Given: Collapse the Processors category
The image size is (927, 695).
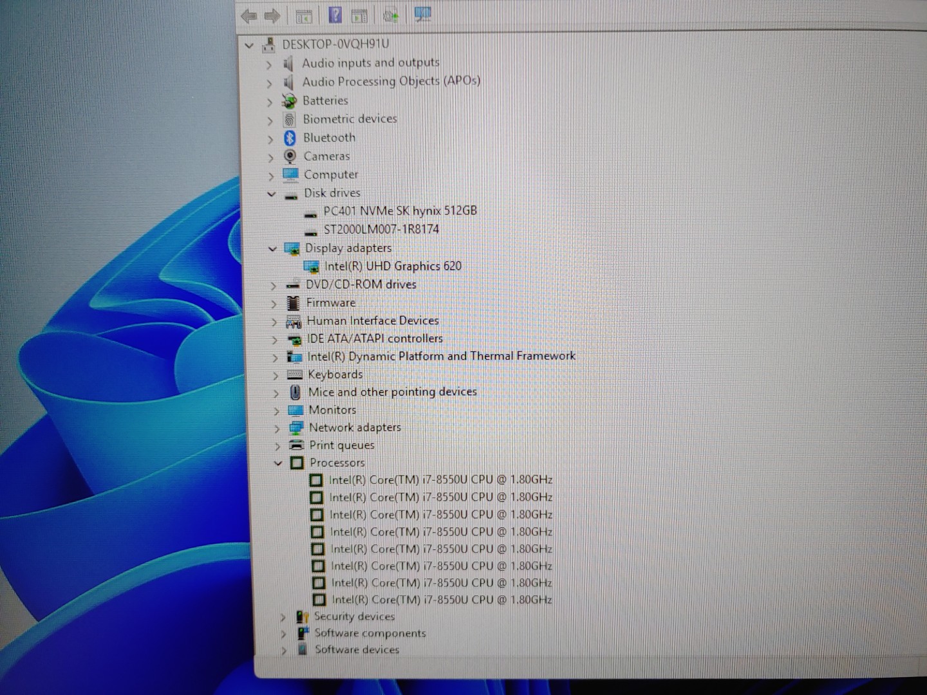Looking at the screenshot, I should [277, 463].
